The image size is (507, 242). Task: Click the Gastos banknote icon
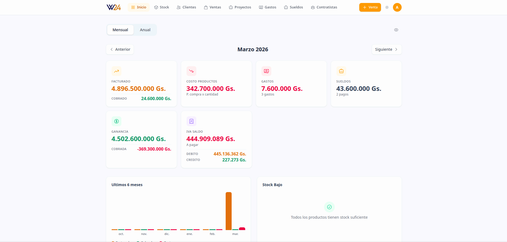coord(266,71)
